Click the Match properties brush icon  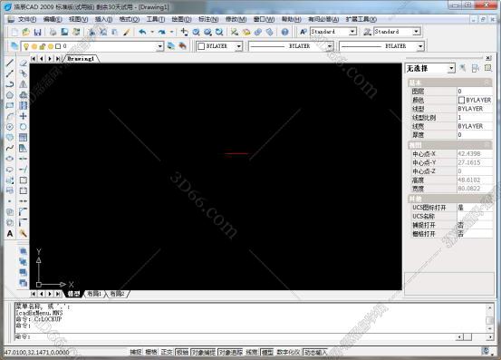(x=127, y=32)
